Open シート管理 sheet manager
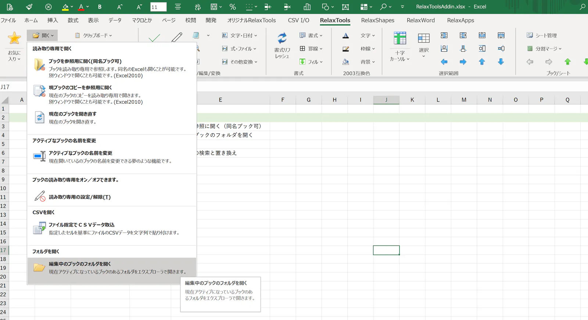 pos(542,36)
